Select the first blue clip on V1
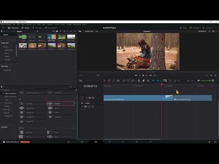Screen dimensions: 219x164 click(135, 98)
